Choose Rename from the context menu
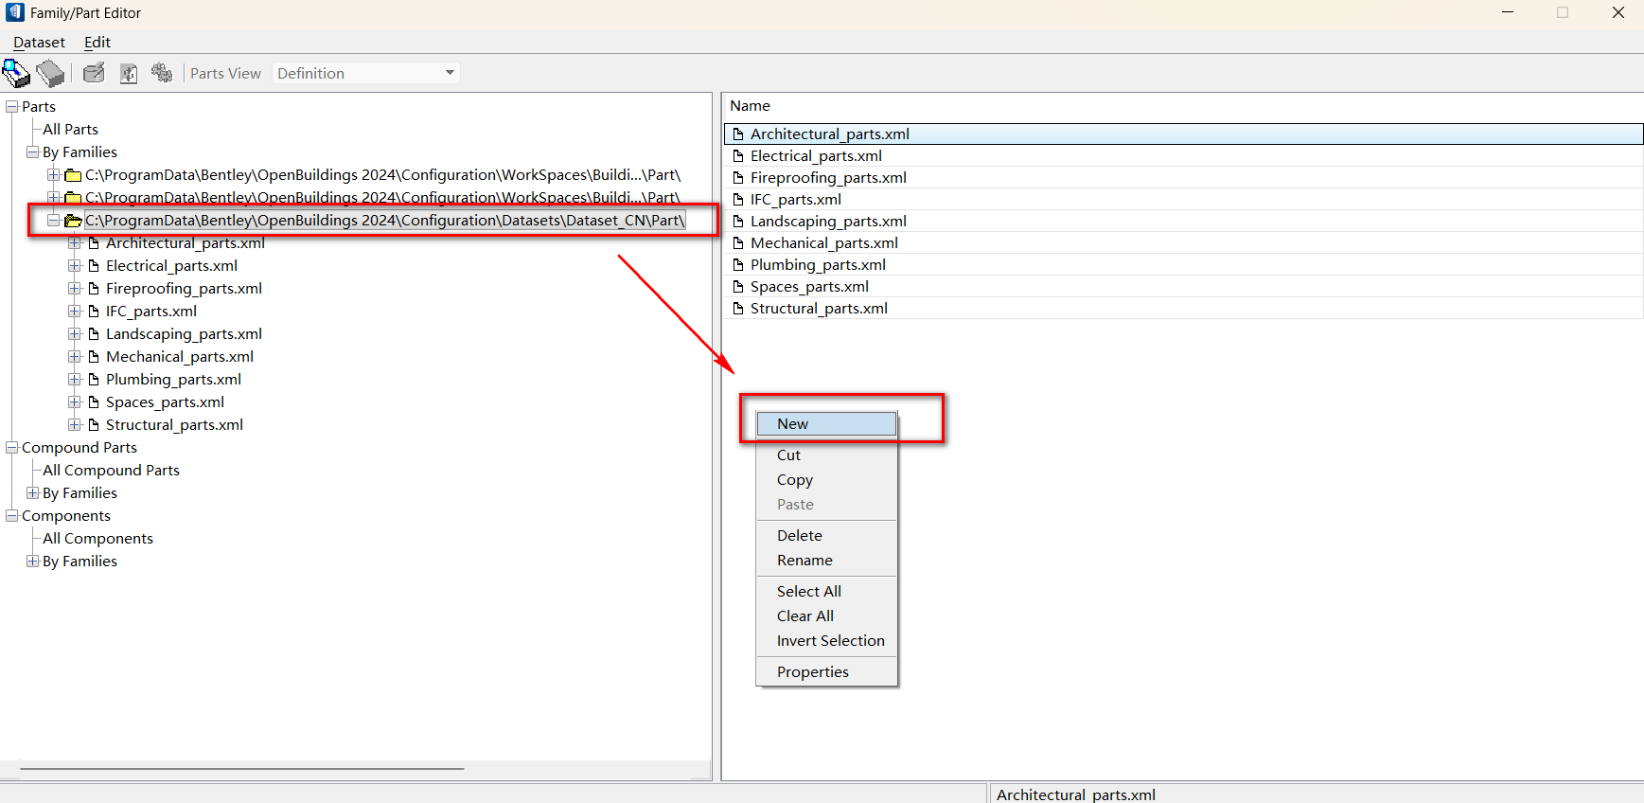The height and width of the screenshot is (803, 1644). click(826, 561)
